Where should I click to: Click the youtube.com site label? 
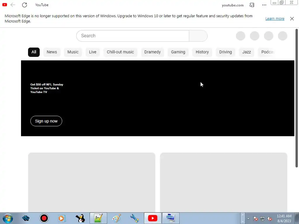tap(233, 5)
